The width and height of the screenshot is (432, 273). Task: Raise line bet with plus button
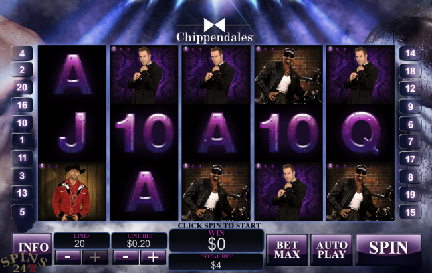[x=153, y=257]
